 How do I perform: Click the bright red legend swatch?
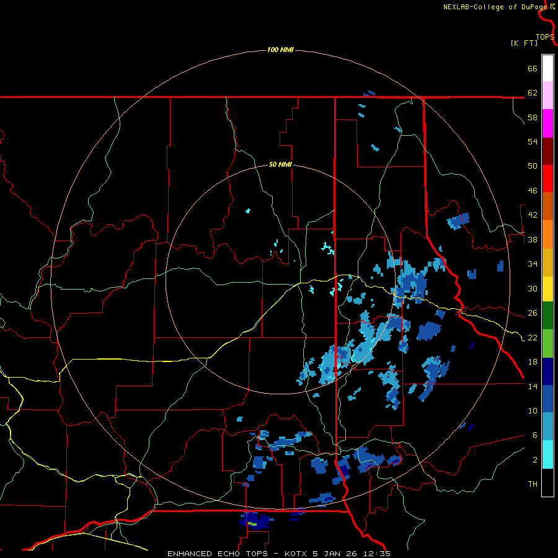point(547,179)
